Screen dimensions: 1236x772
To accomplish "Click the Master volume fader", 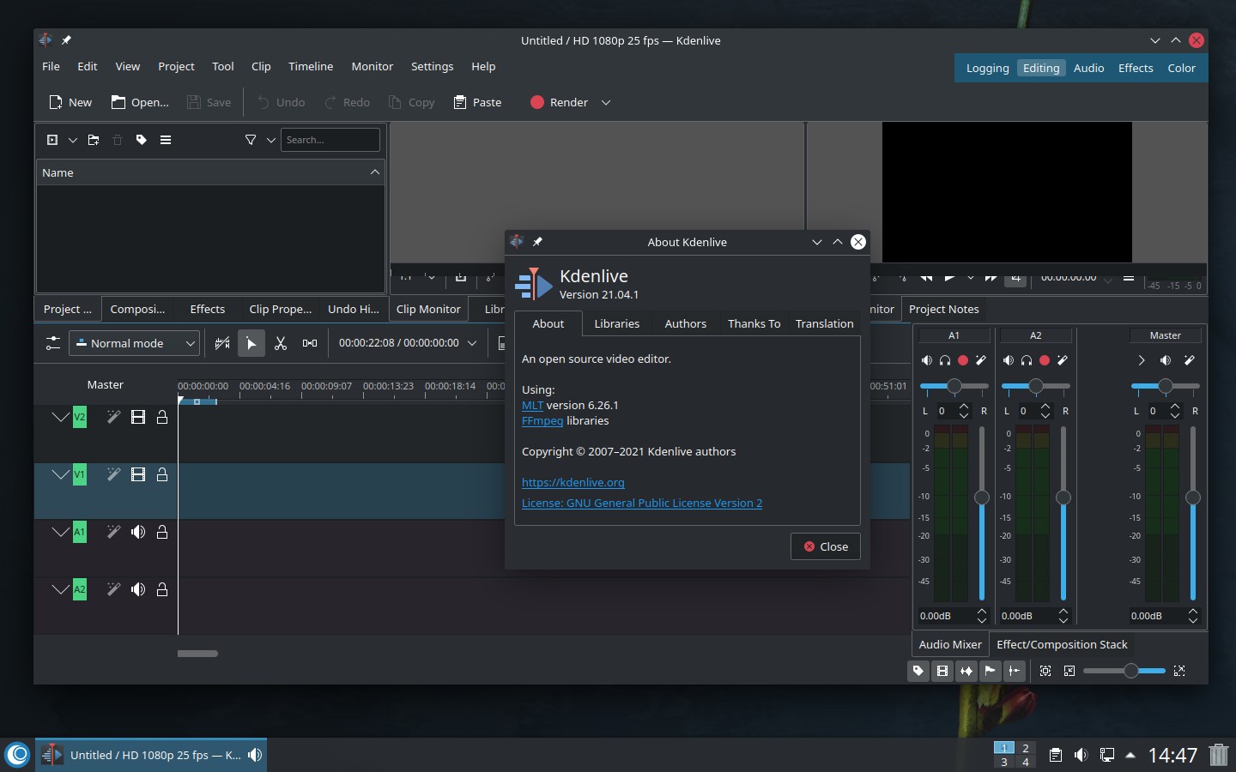I will 1192,498.
